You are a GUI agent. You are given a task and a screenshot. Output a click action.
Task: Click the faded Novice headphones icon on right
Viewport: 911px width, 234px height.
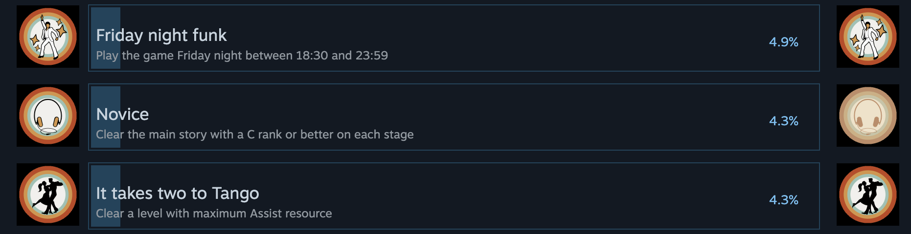[x=867, y=116]
